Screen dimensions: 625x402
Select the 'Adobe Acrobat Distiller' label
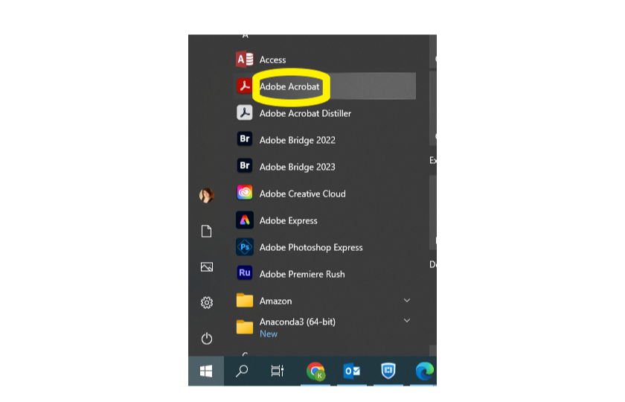(x=305, y=113)
